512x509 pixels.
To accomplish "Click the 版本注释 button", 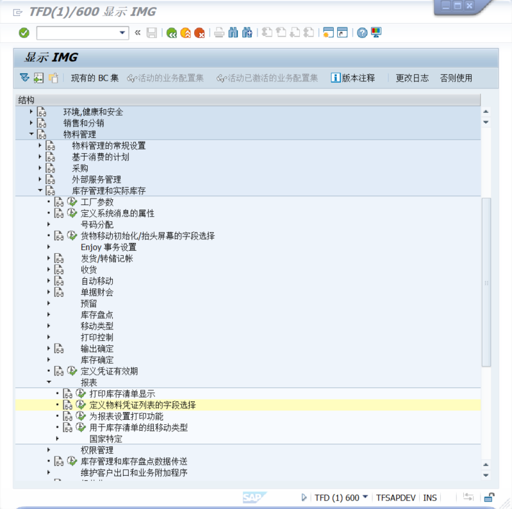I will coord(353,78).
